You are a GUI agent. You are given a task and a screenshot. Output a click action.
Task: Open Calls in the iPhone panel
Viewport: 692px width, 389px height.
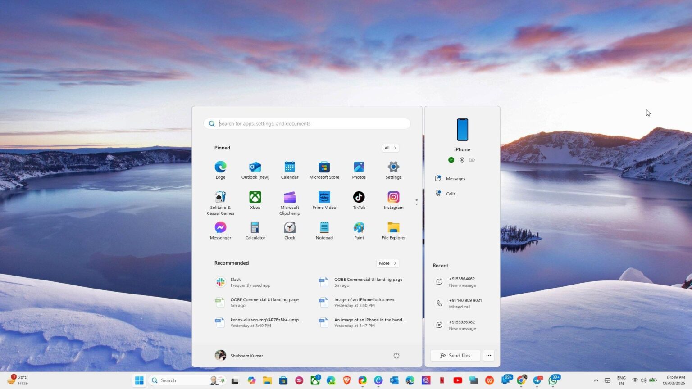point(451,194)
